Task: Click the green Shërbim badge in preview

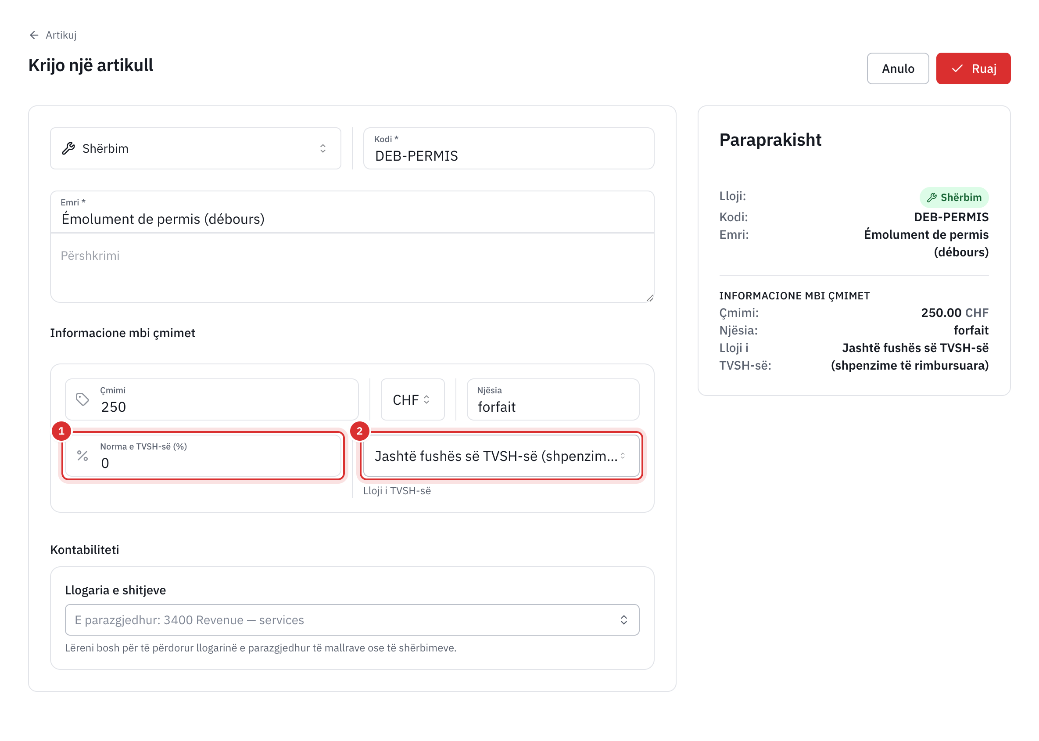Action: [x=954, y=198]
